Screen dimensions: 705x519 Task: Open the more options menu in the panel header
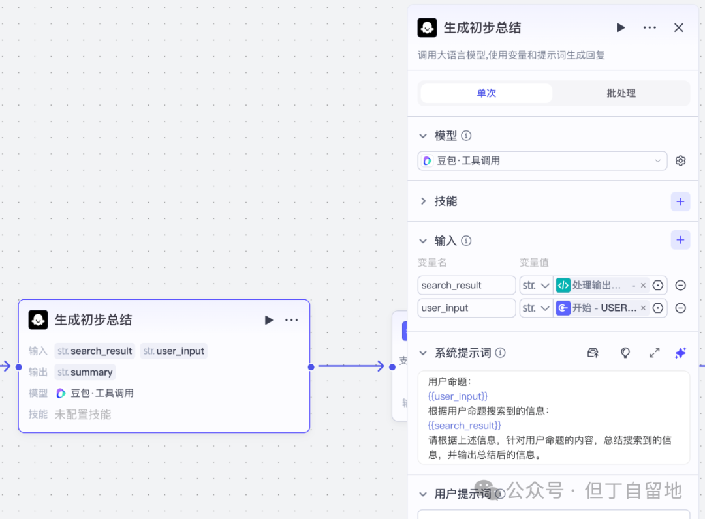coord(650,27)
